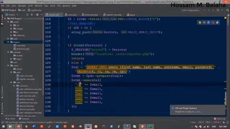Open the VCS menu

[x=59, y=6]
